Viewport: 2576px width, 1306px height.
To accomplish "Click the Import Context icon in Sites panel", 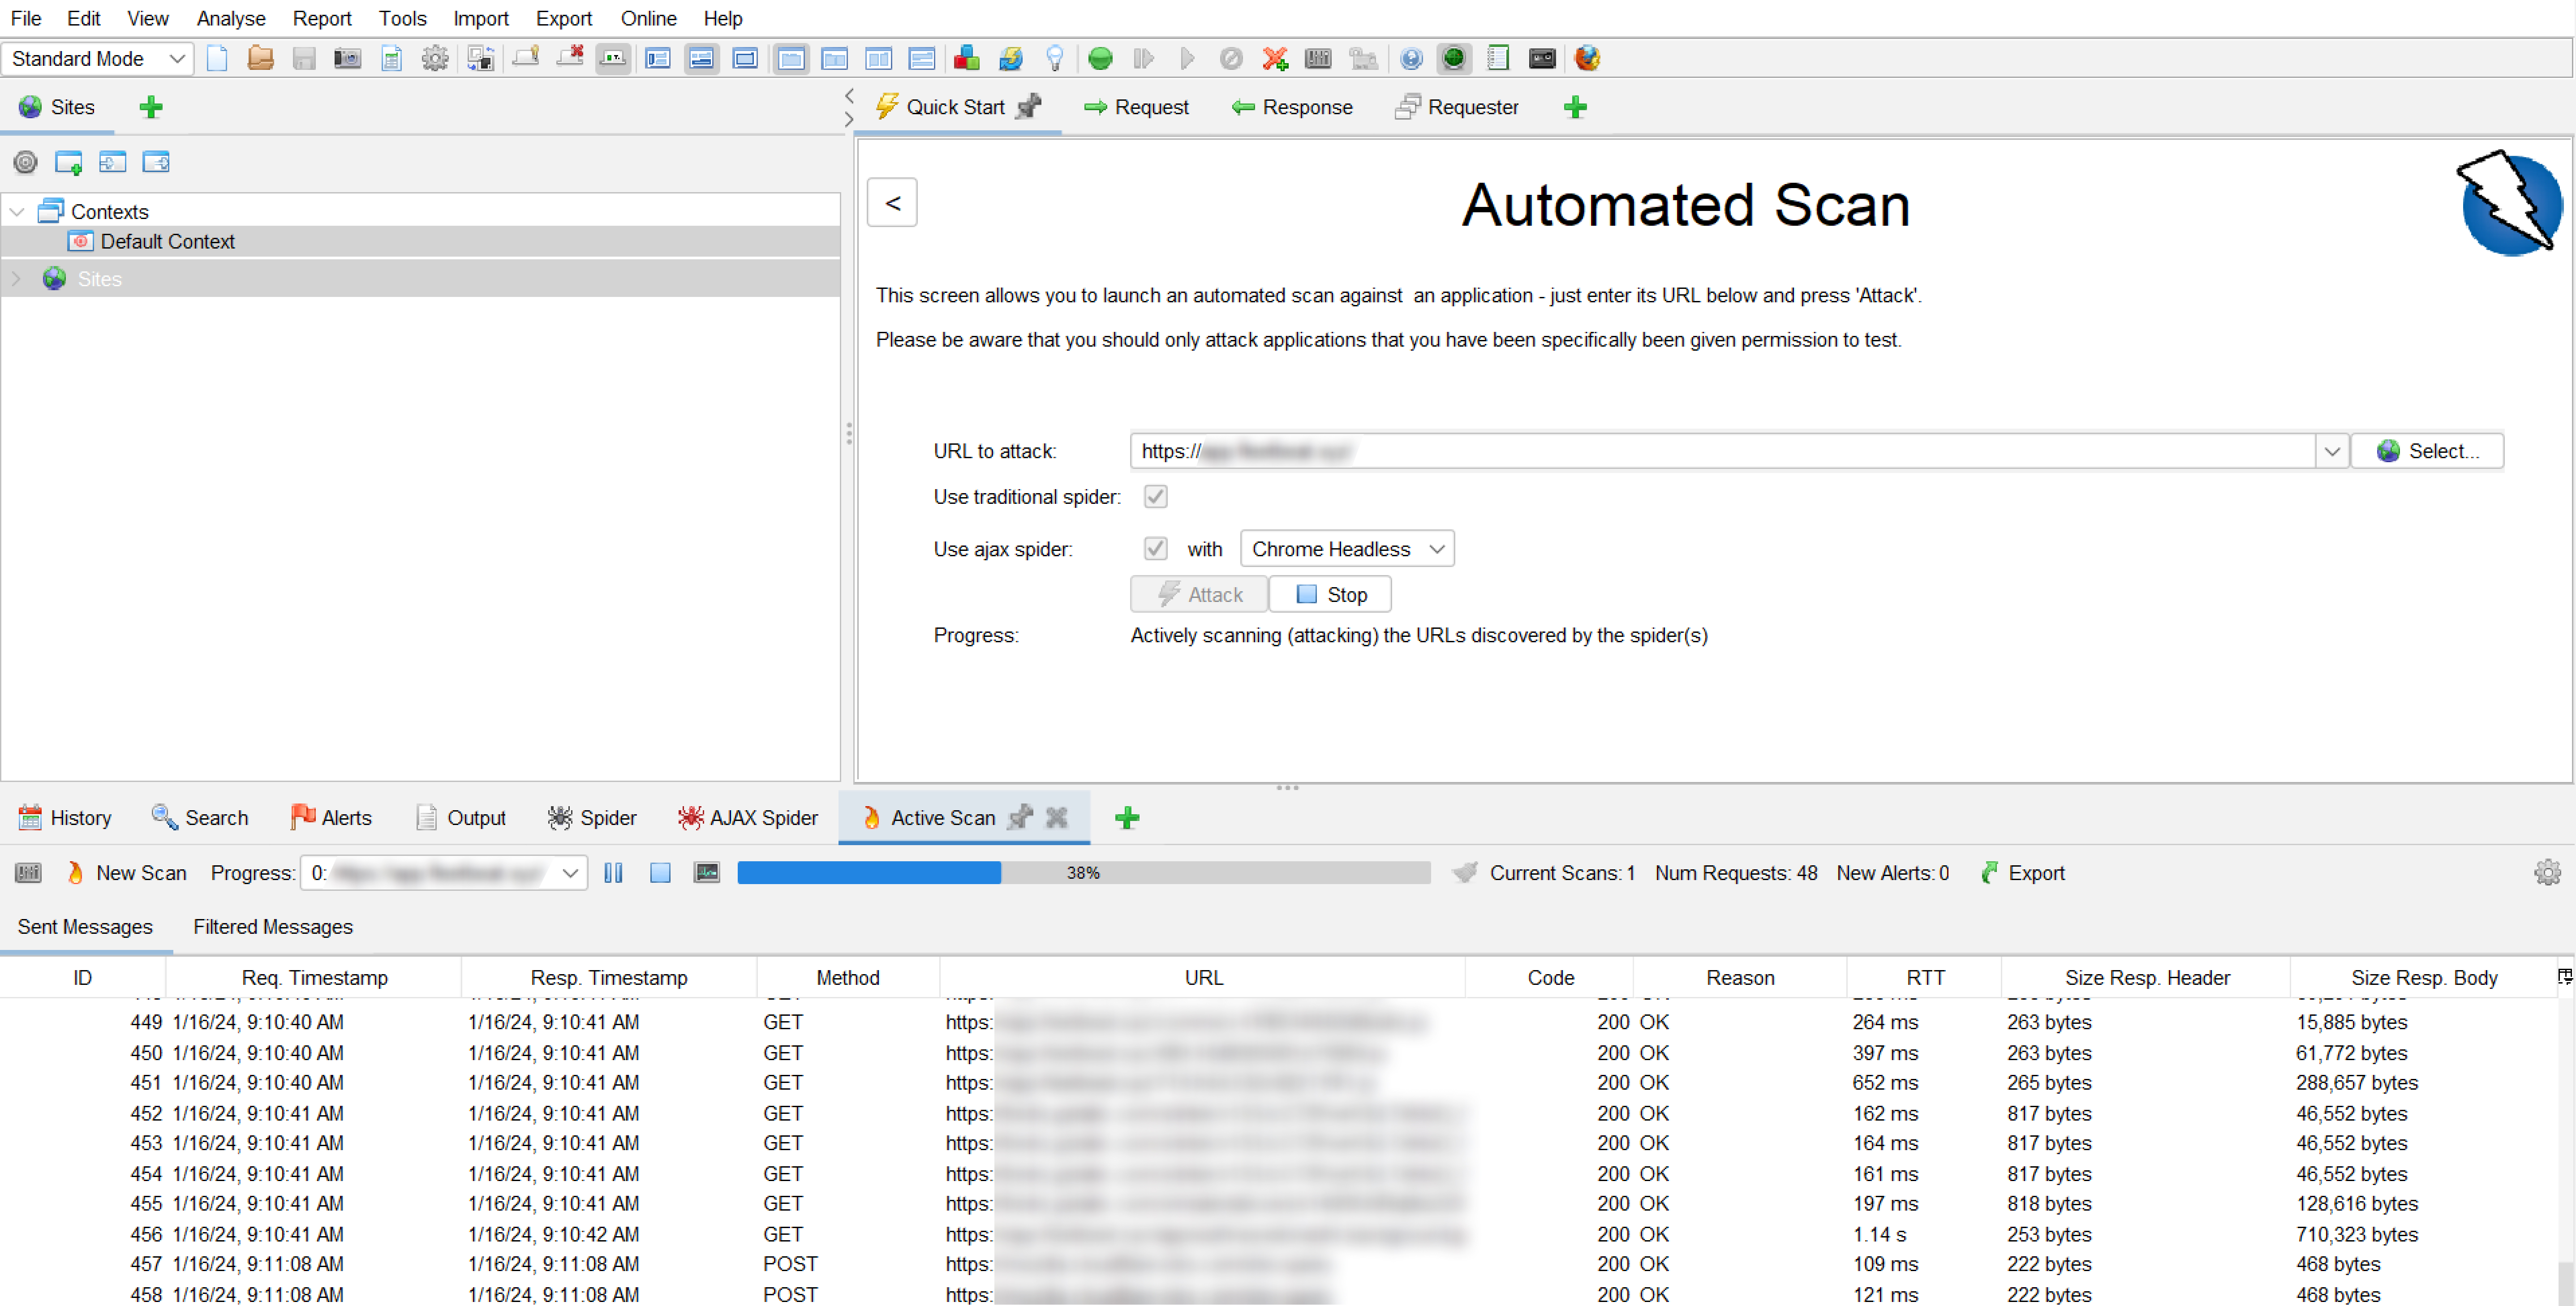I will pos(112,162).
